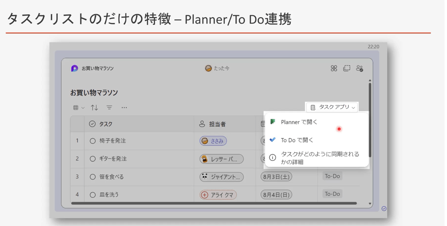Open the shared people access icon

[x=360, y=68]
